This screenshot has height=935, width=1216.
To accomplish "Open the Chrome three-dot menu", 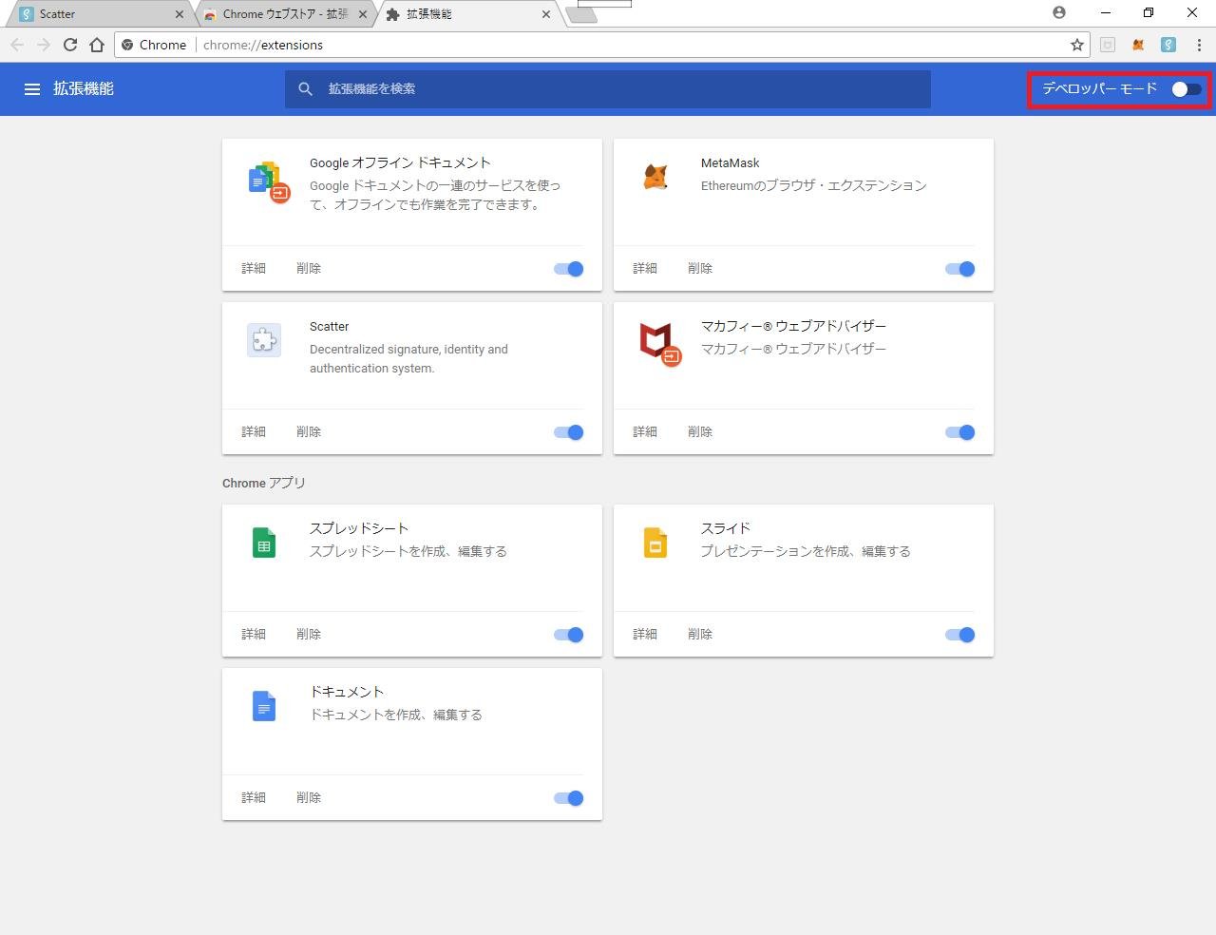I will [x=1200, y=45].
